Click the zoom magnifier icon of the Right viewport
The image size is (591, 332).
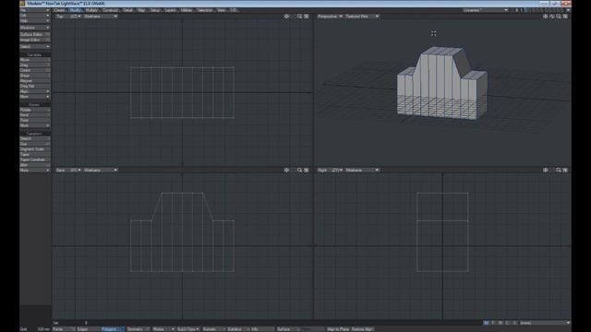559,170
